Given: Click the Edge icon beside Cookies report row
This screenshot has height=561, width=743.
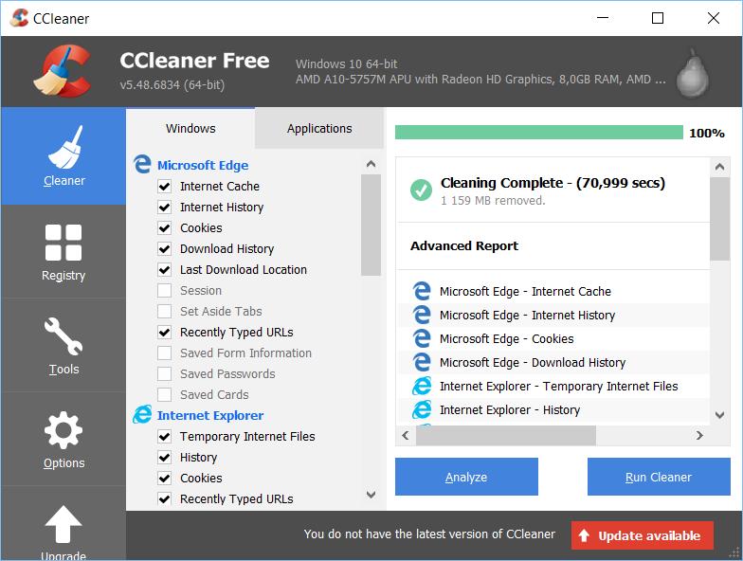Looking at the screenshot, I should tap(421, 338).
